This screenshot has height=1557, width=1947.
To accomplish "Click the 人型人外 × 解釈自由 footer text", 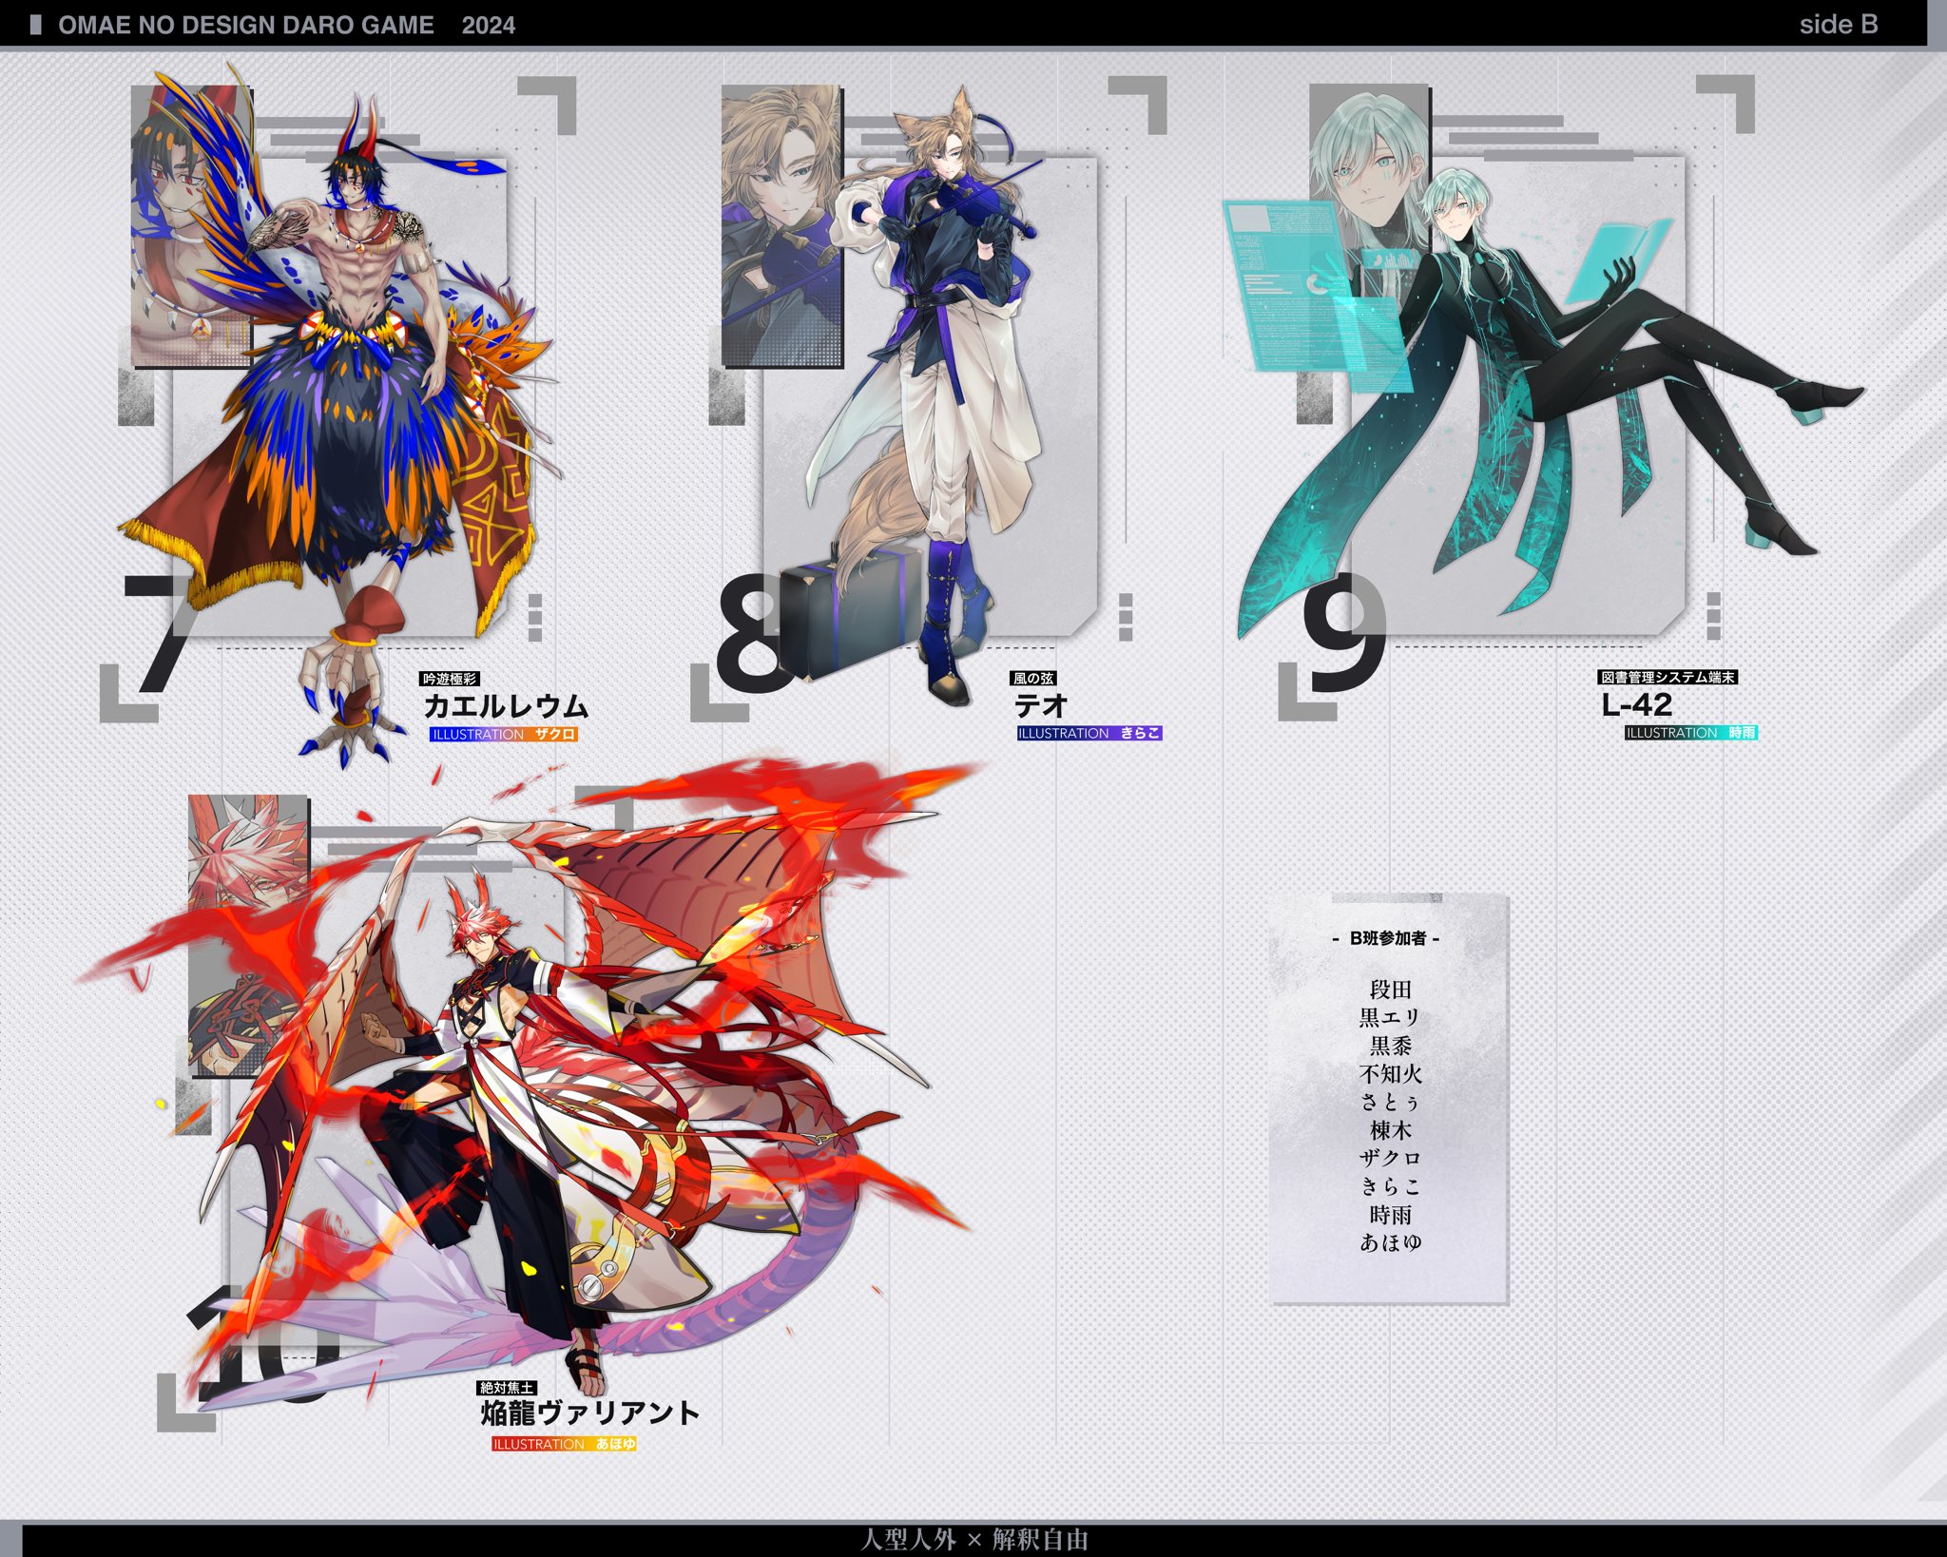I will 973,1540.
